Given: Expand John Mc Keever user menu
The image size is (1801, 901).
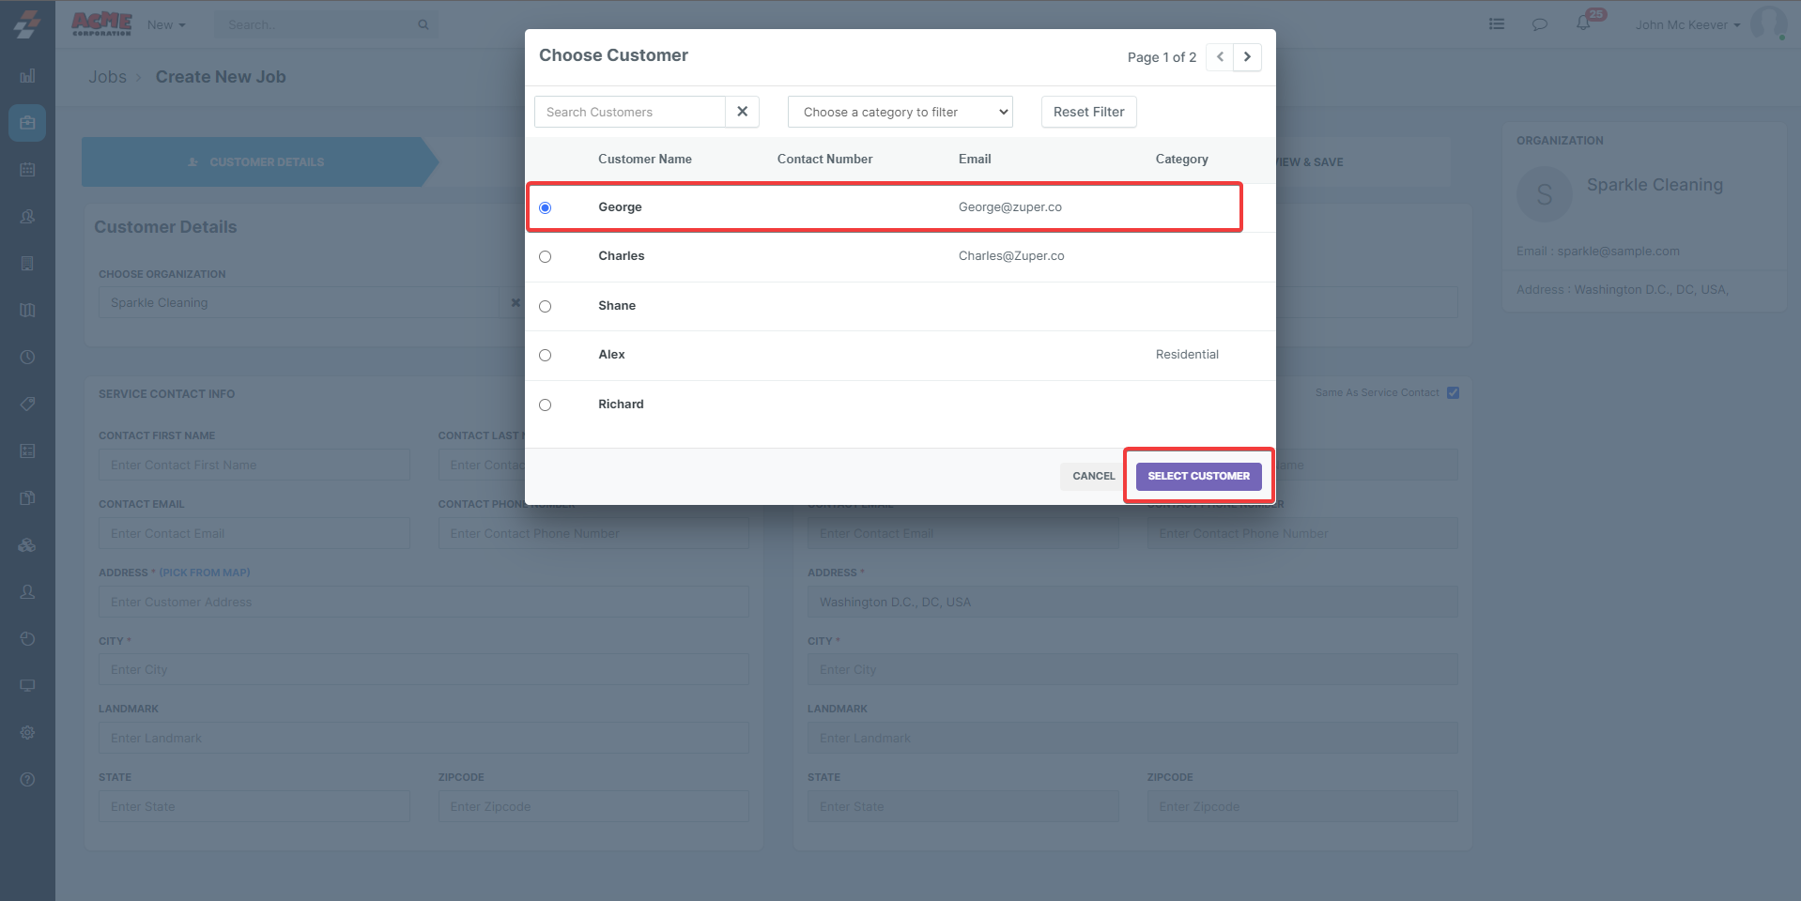Looking at the screenshot, I should (x=1687, y=25).
